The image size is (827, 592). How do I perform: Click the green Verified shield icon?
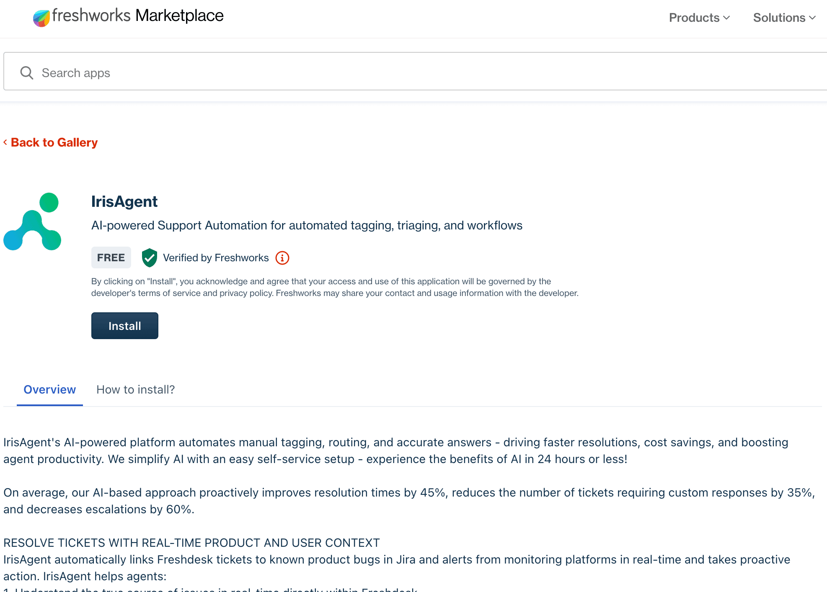point(149,257)
